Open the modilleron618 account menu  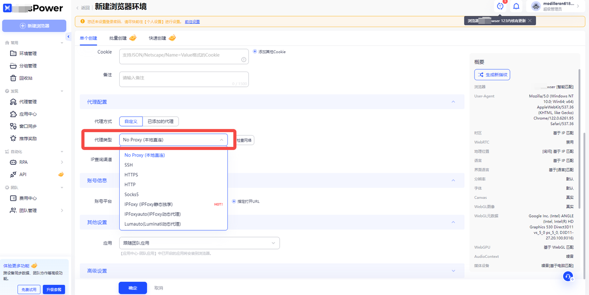click(556, 6)
